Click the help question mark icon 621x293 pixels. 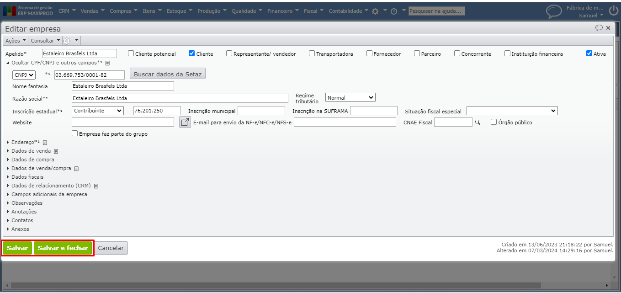pyautogui.click(x=393, y=11)
